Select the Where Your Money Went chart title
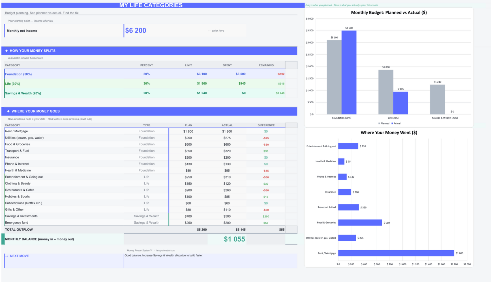This screenshot has height=282, width=491. (x=389, y=132)
